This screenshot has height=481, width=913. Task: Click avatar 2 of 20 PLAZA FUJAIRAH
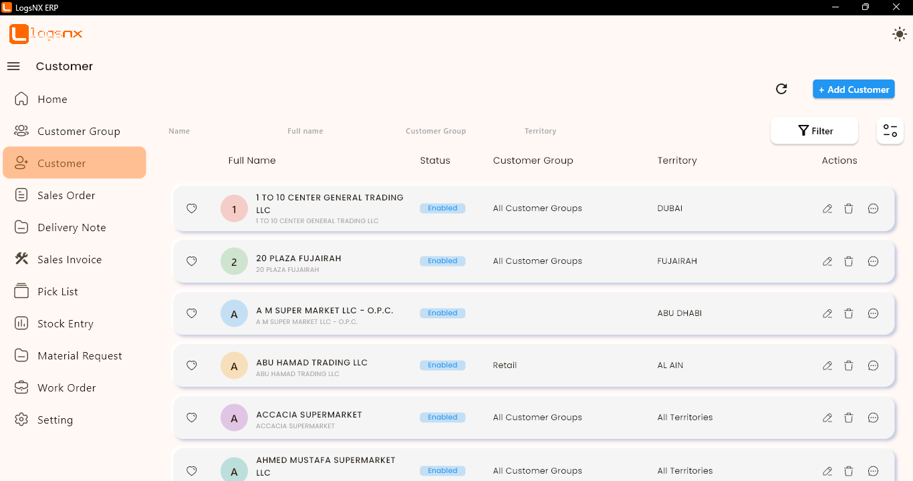coord(234,261)
